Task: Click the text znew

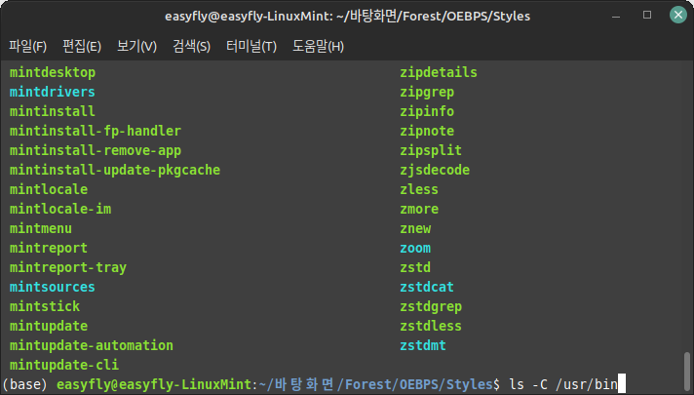Action: click(415, 228)
